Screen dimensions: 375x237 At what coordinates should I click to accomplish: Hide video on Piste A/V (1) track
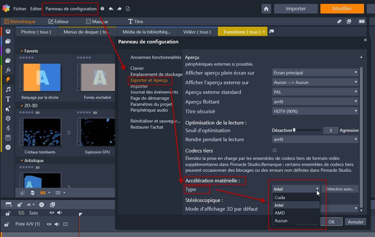point(49,224)
